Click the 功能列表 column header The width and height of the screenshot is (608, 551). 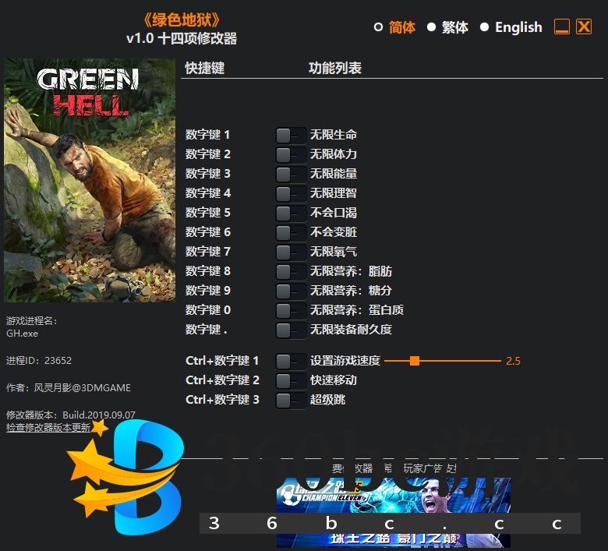tap(335, 68)
